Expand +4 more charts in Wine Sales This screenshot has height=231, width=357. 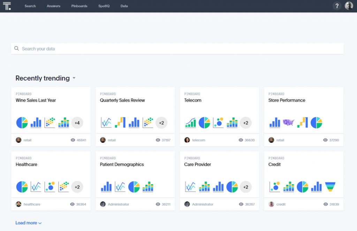pos(77,123)
